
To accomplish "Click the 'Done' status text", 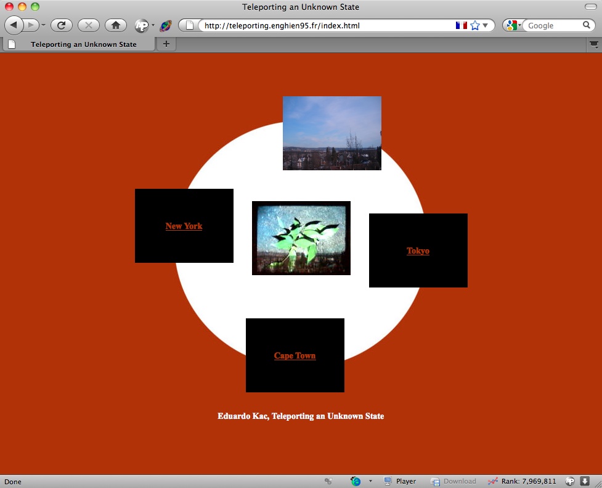I will tap(13, 482).
